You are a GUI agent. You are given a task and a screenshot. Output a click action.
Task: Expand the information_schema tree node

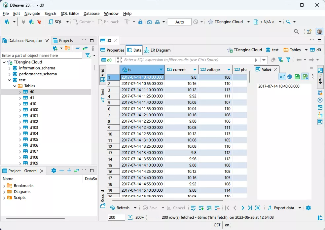(10, 68)
